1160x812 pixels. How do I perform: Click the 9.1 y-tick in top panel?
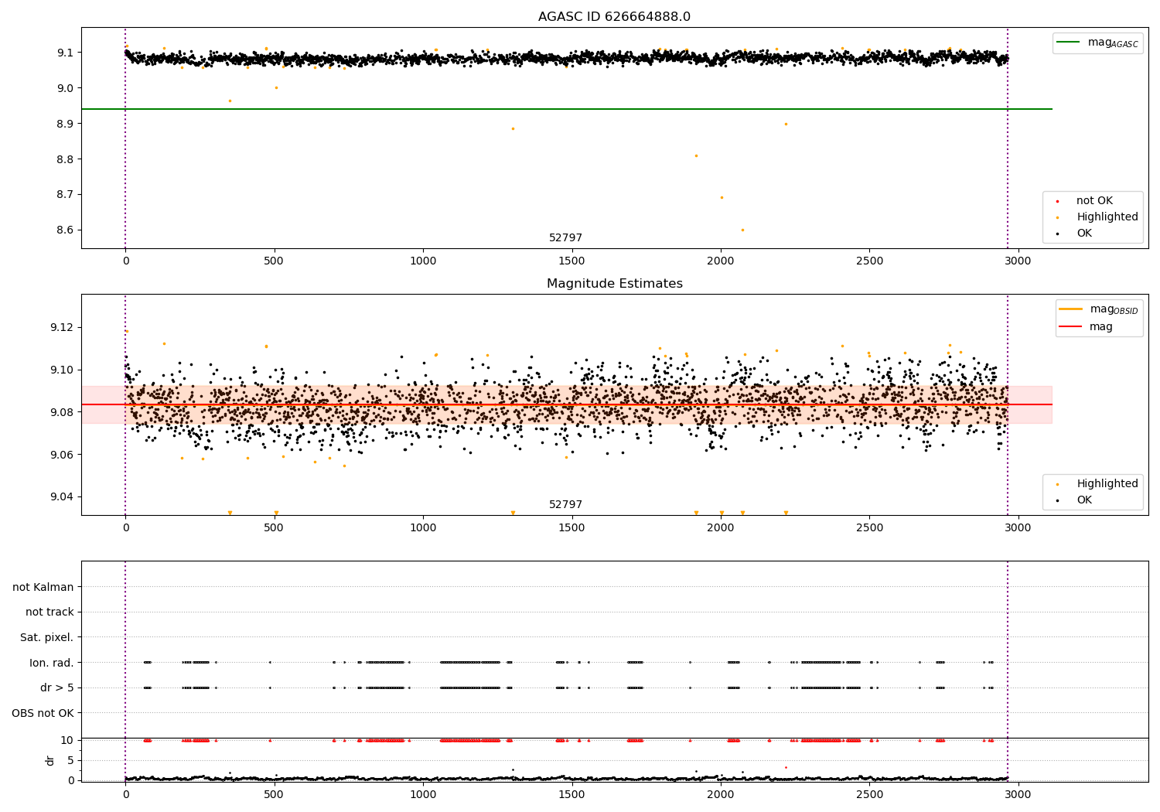[x=65, y=53]
